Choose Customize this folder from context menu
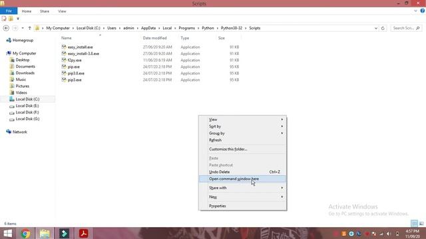This screenshot has height=239, width=426. coord(242,149)
